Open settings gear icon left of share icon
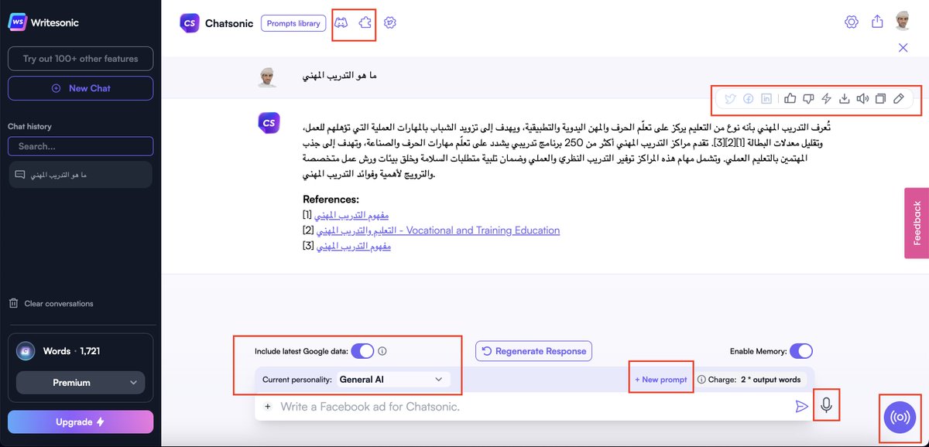The width and height of the screenshot is (929, 447). tap(851, 22)
